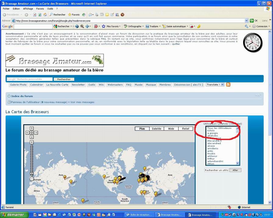Open the Fichier menu

click(6, 9)
